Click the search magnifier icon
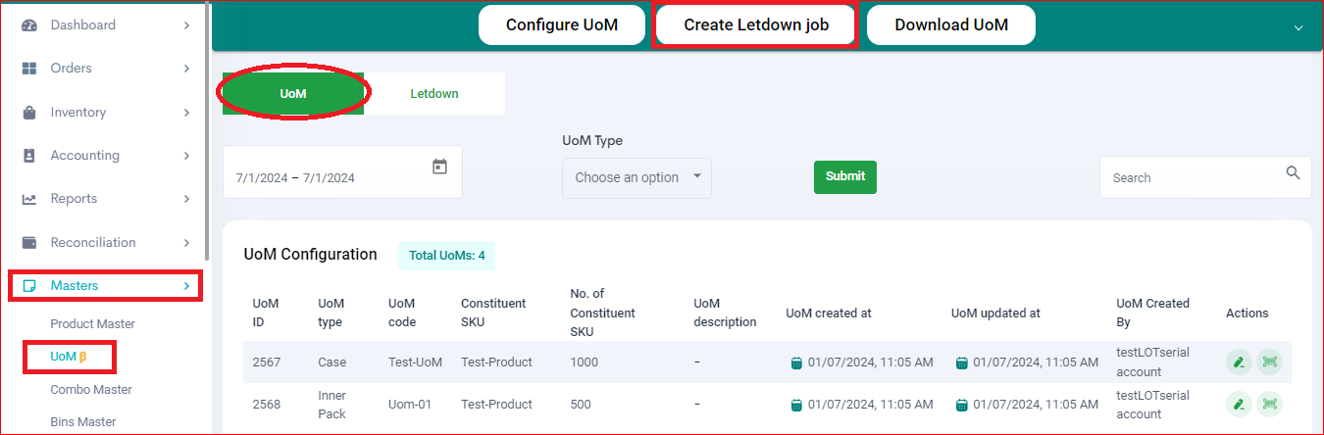Screen dimensions: 1324x435 1293,173
